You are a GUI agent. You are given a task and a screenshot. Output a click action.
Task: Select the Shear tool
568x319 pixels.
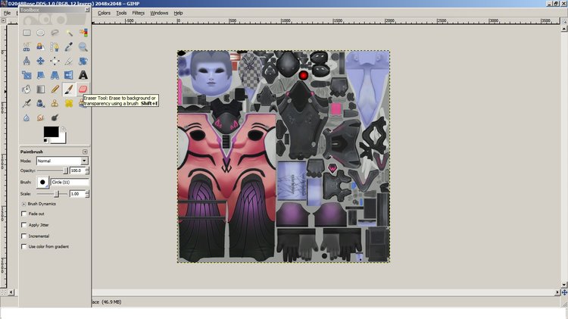pos(41,76)
